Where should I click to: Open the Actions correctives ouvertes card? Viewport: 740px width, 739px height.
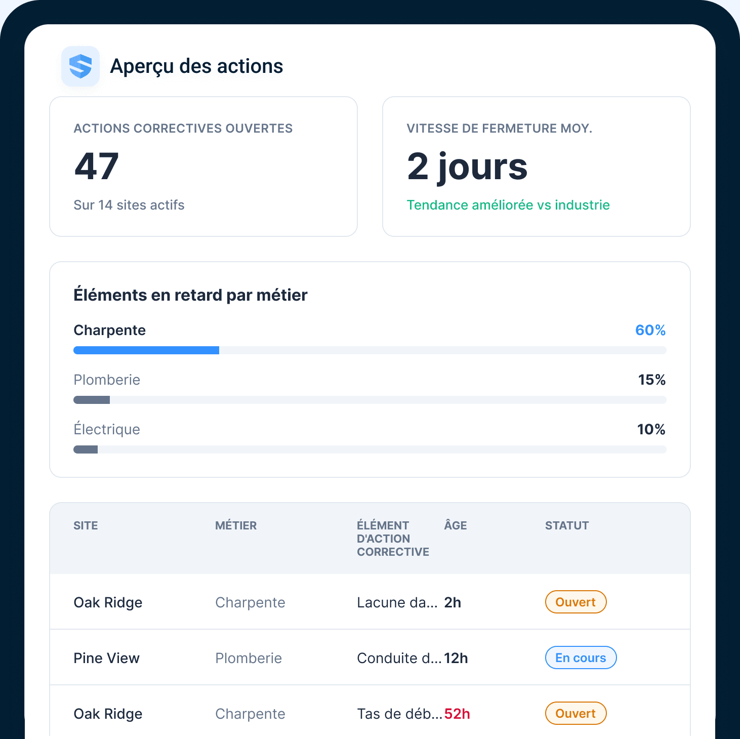coord(203,167)
